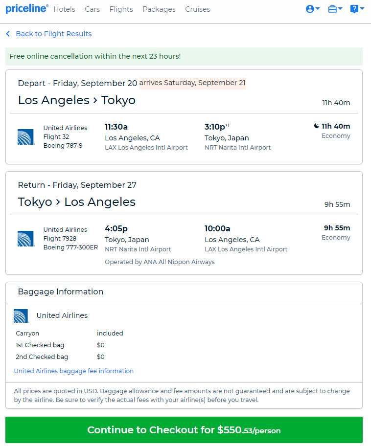Open the My Trips briefcase menu
This screenshot has height=447, width=371.
click(335, 9)
